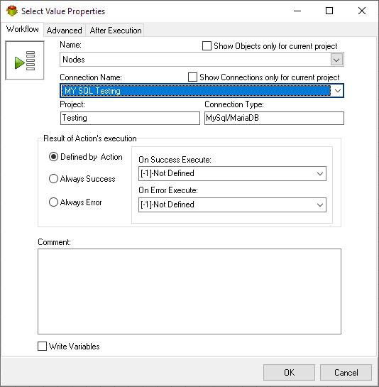Click the app icon in title bar
Screen dimensions: 379x387
pos(12,11)
